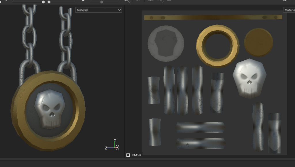Click the gold strip atop the UV layout
The image size is (295, 167).
click(x=213, y=18)
